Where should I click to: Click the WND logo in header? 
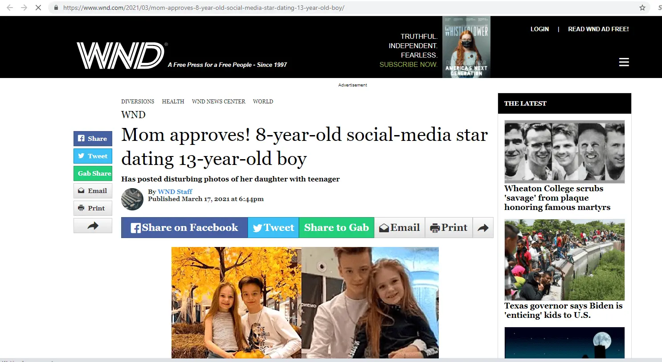(120, 56)
